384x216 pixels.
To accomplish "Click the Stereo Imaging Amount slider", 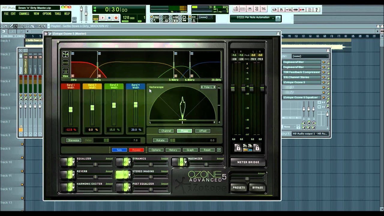I will (150, 177).
